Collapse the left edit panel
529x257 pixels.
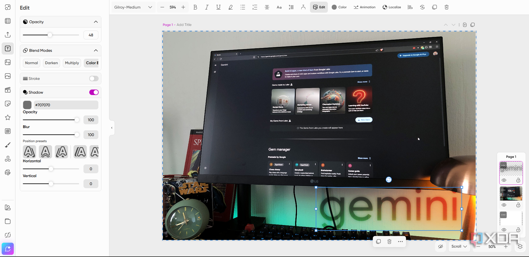point(112,128)
